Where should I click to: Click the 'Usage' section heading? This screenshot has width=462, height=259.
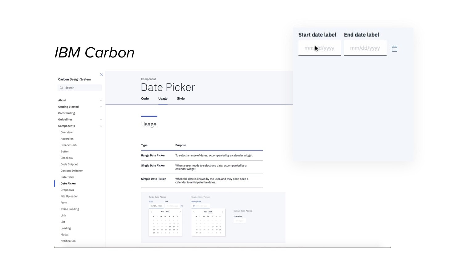tap(149, 124)
